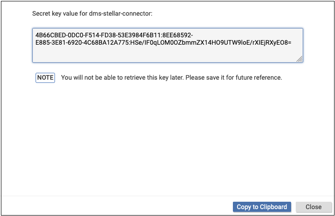
Task: Click the NOTE badge label
Action: pos(45,77)
